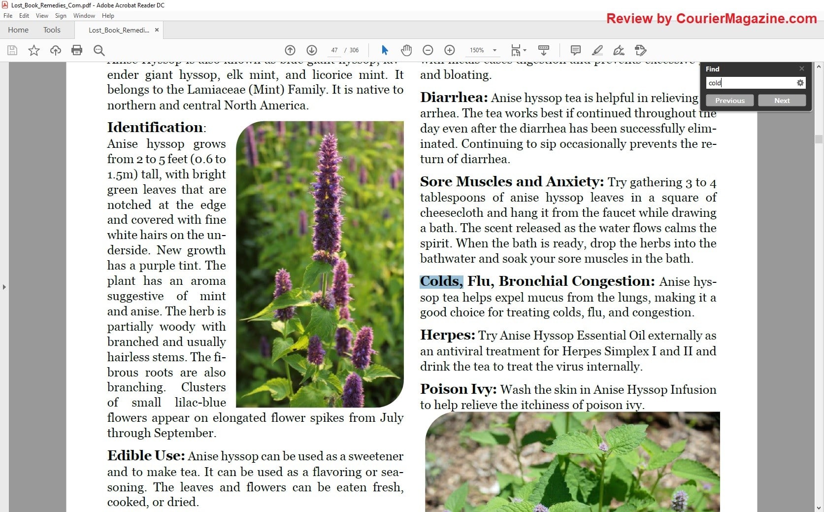
Task: Go to previous page arrow icon
Action: tap(290, 50)
